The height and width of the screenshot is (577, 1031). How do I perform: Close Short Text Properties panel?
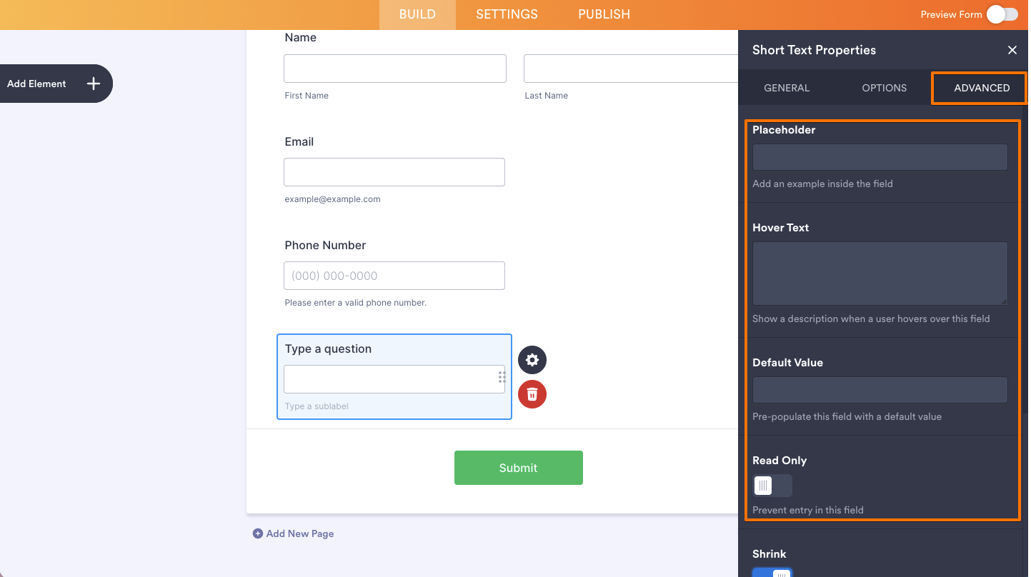1012,50
